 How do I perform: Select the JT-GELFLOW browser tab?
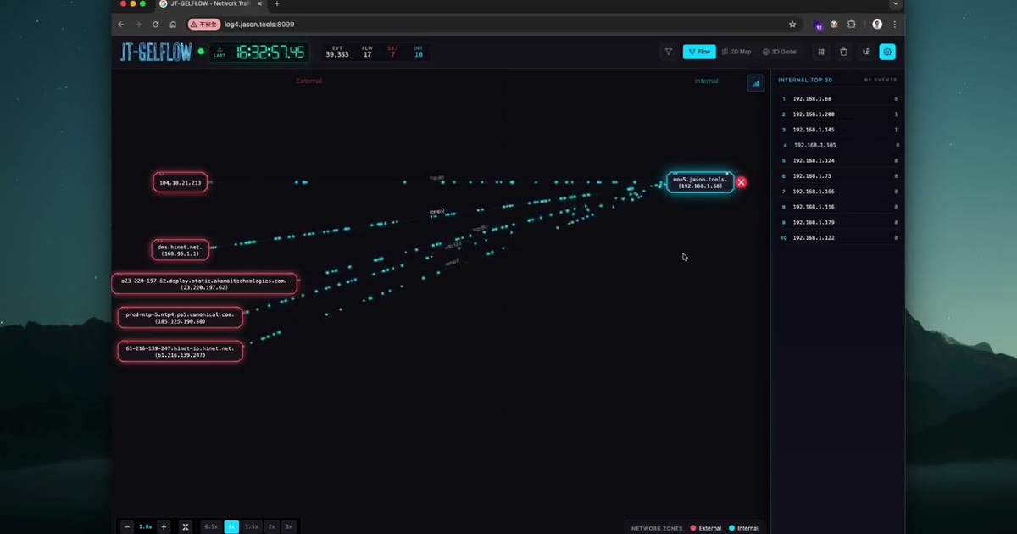tap(211, 4)
